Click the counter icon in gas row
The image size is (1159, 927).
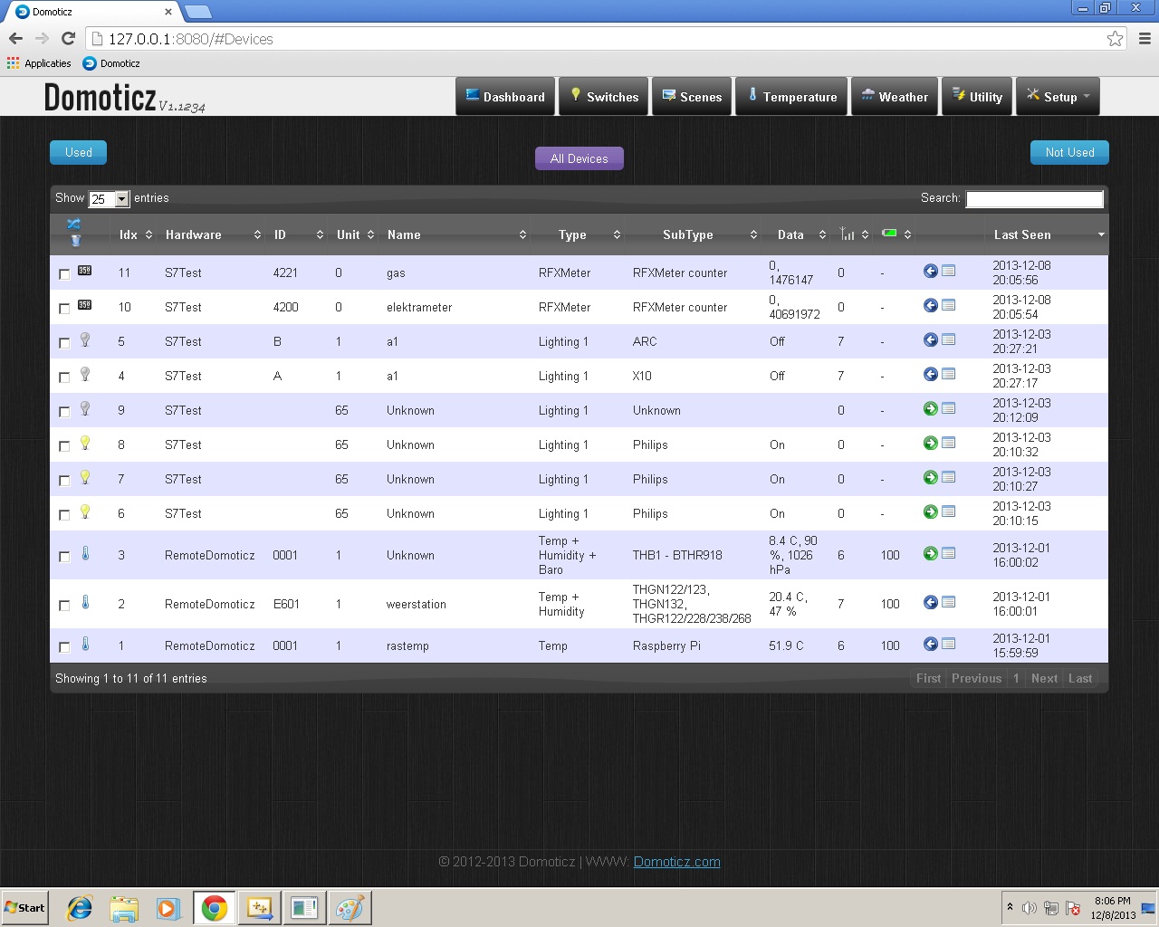(84, 270)
